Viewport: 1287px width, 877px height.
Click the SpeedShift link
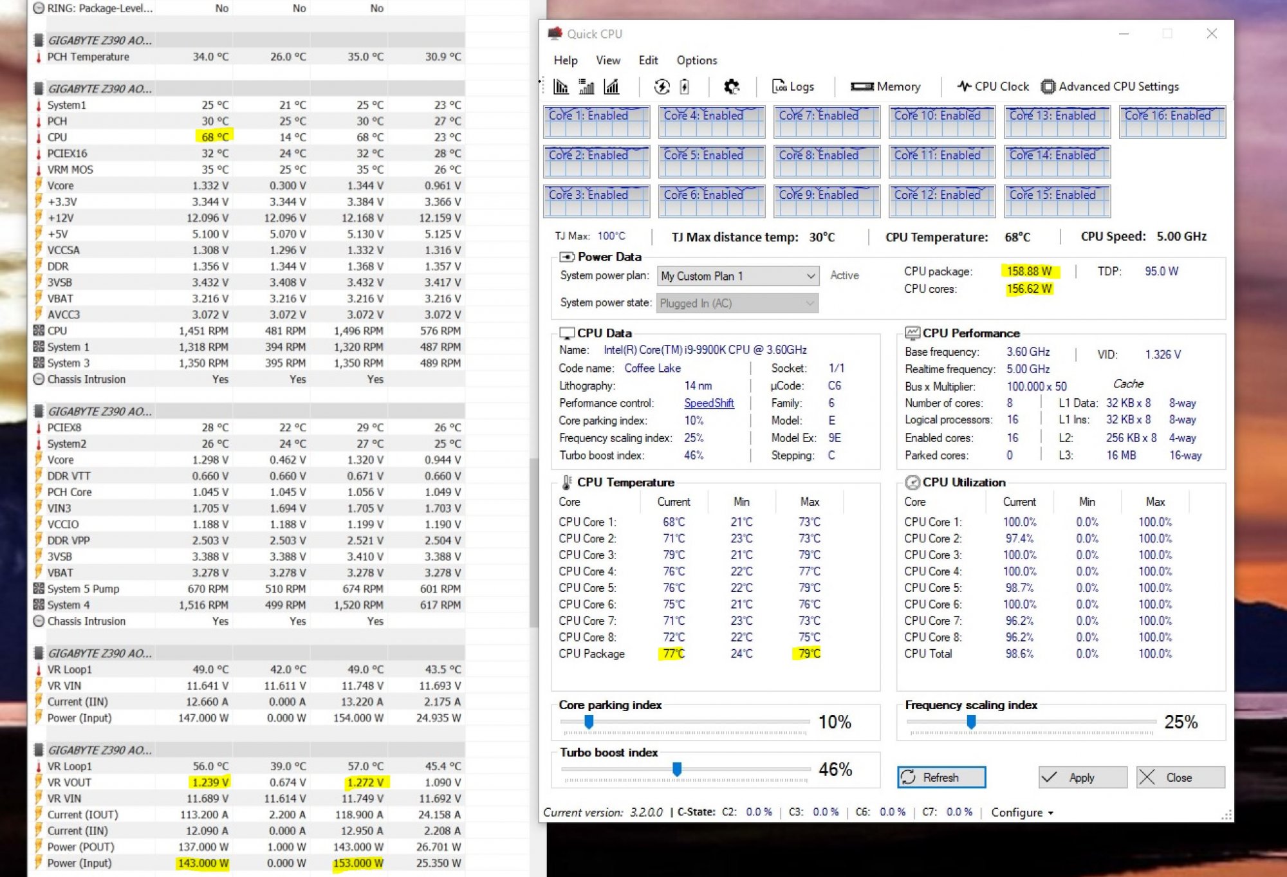click(708, 403)
